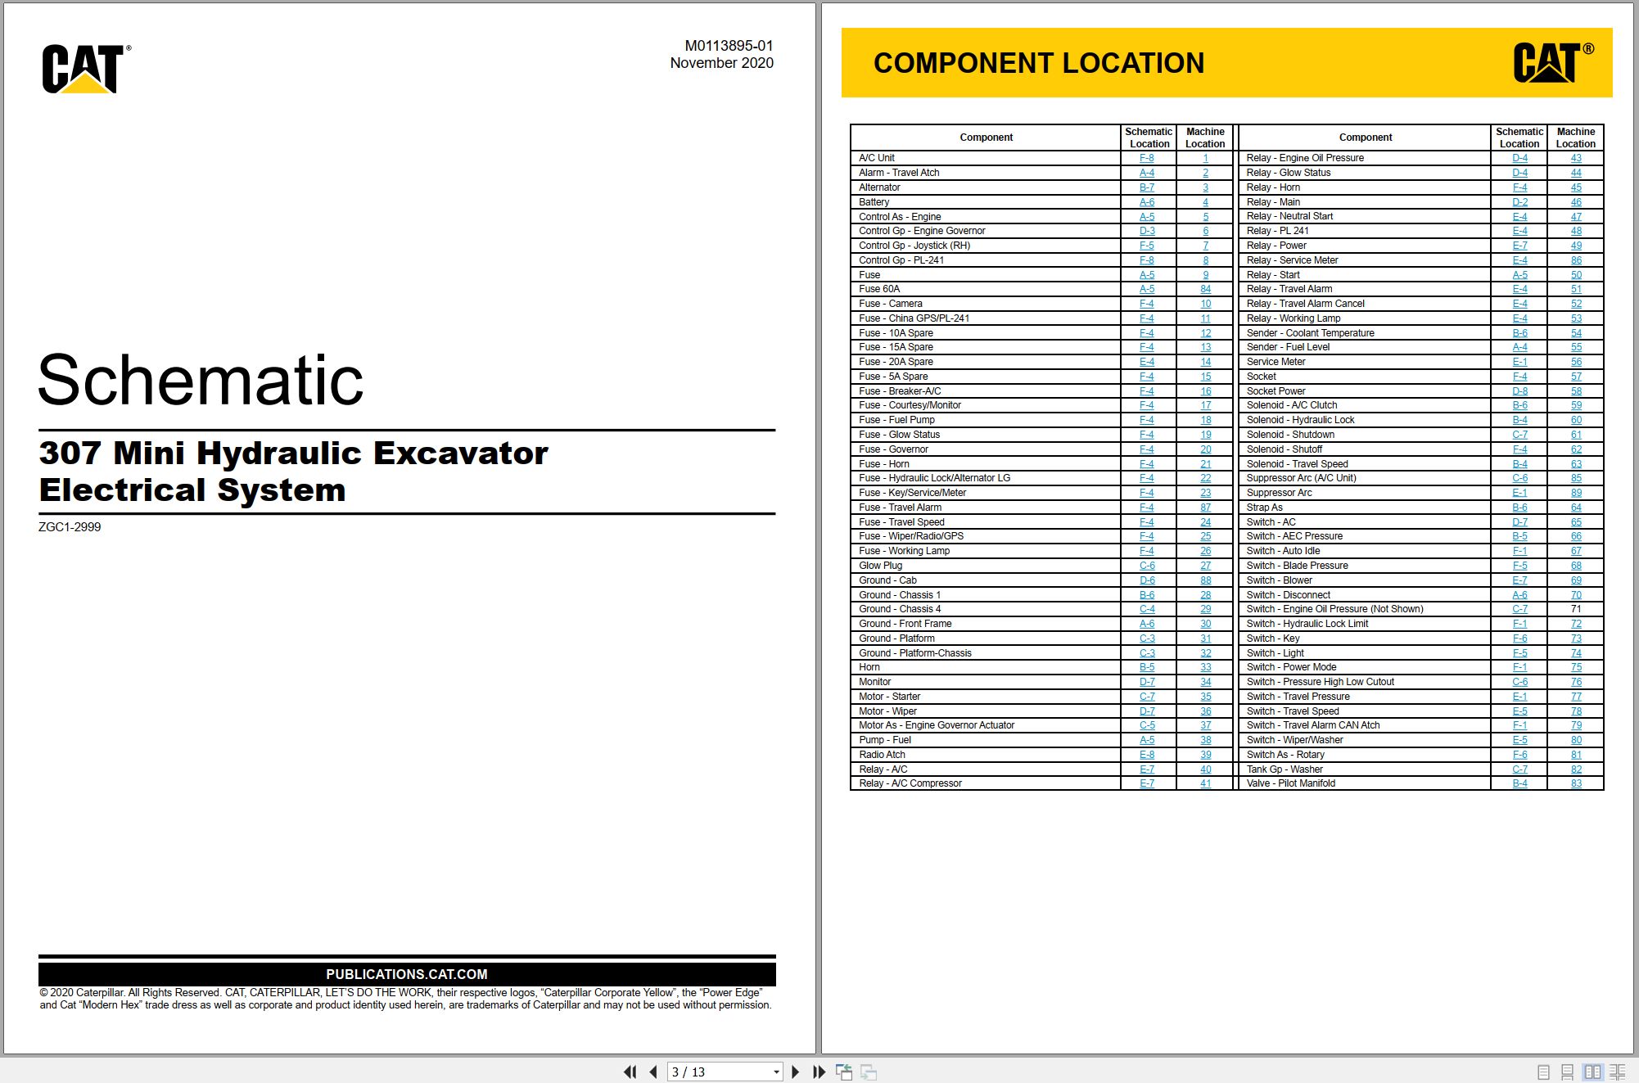Click the COMPONENT LOCATION heading

pyautogui.click(x=1039, y=63)
